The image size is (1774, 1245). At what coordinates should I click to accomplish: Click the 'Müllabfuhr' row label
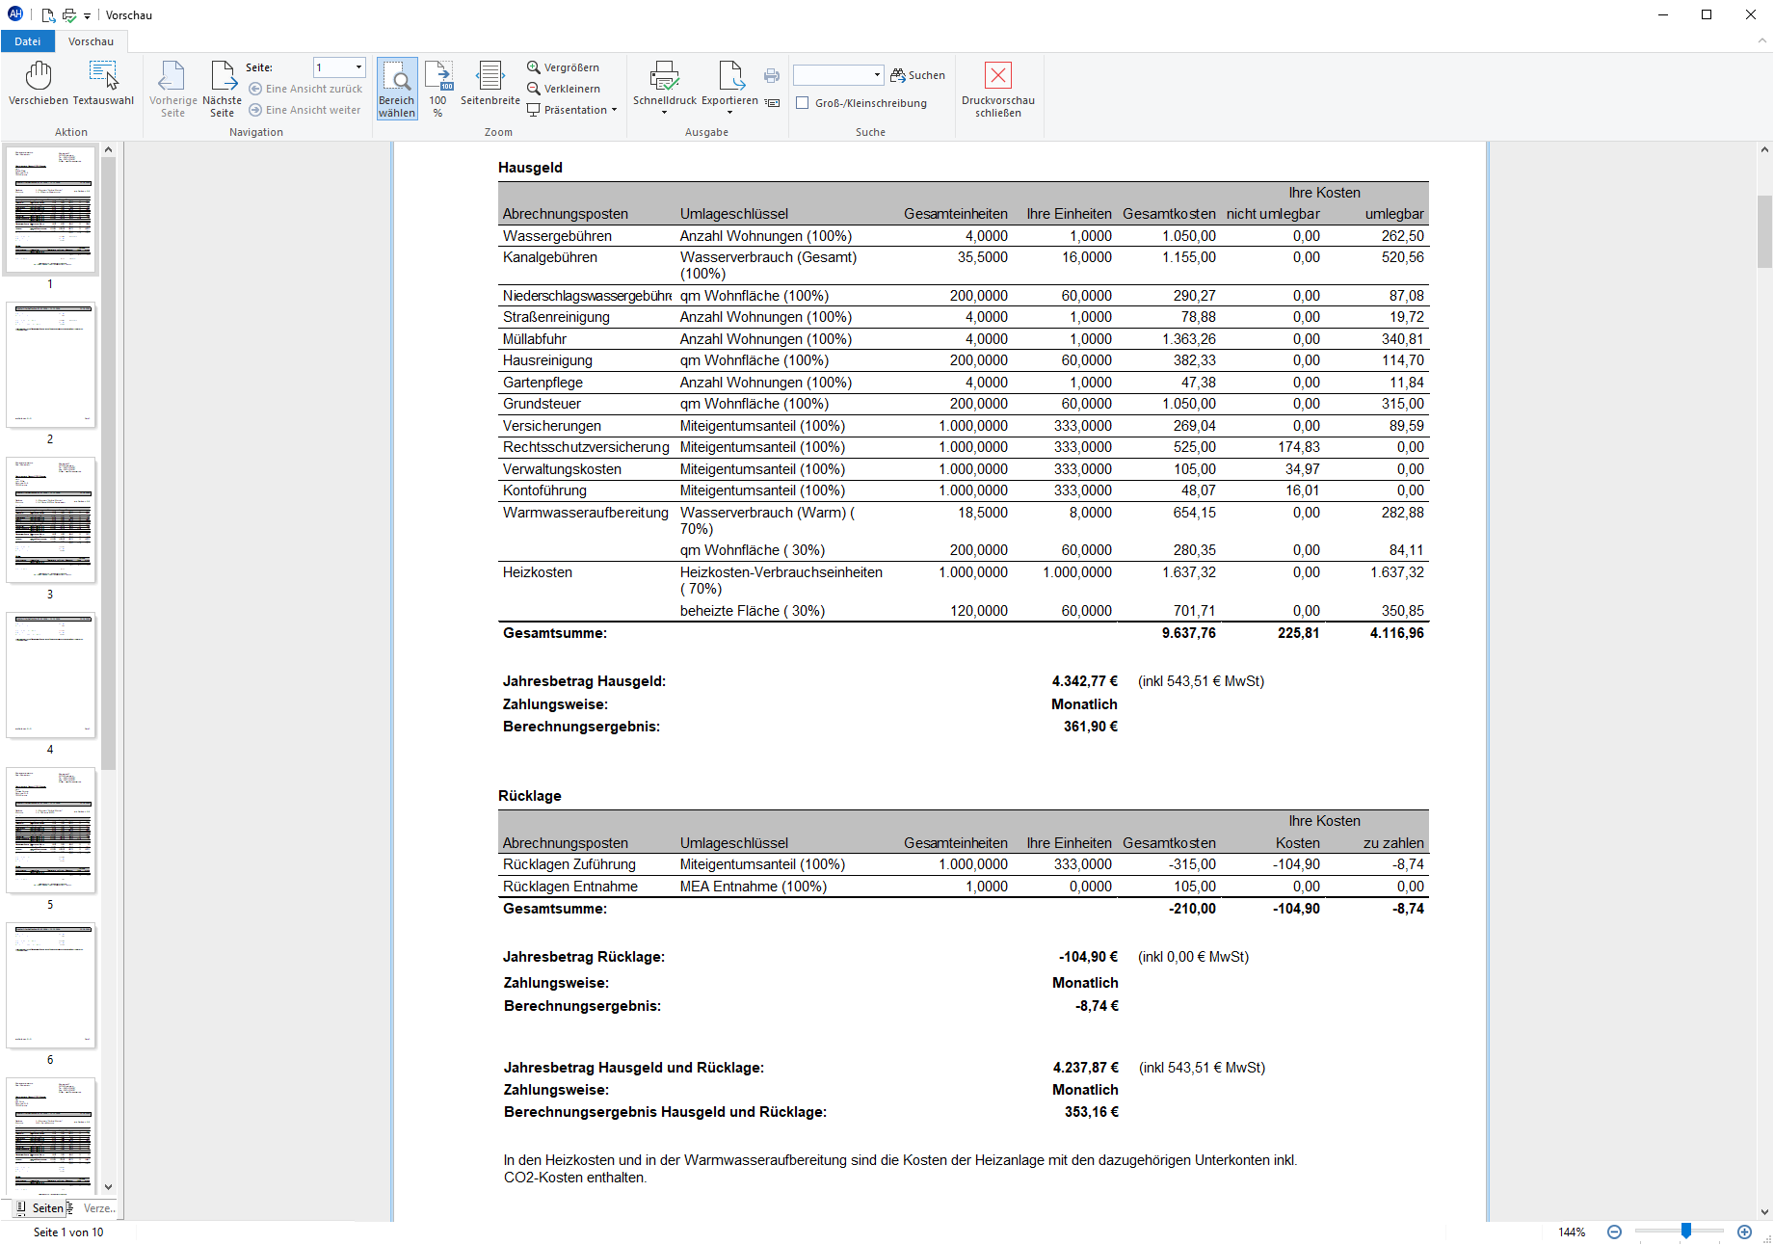pos(535,339)
